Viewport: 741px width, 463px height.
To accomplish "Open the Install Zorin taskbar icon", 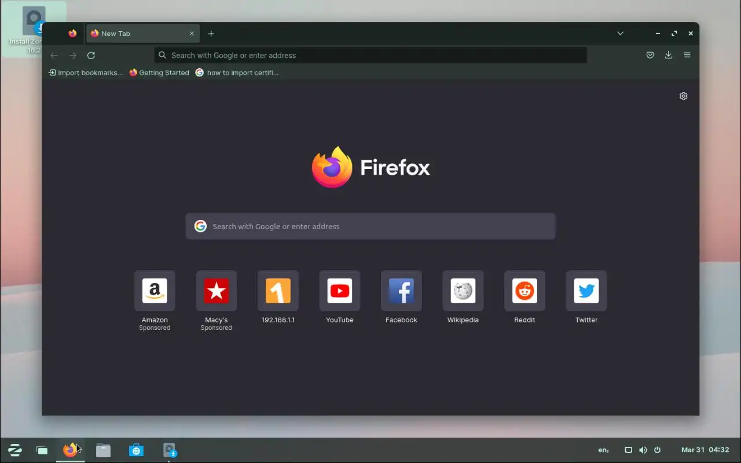I will click(169, 450).
